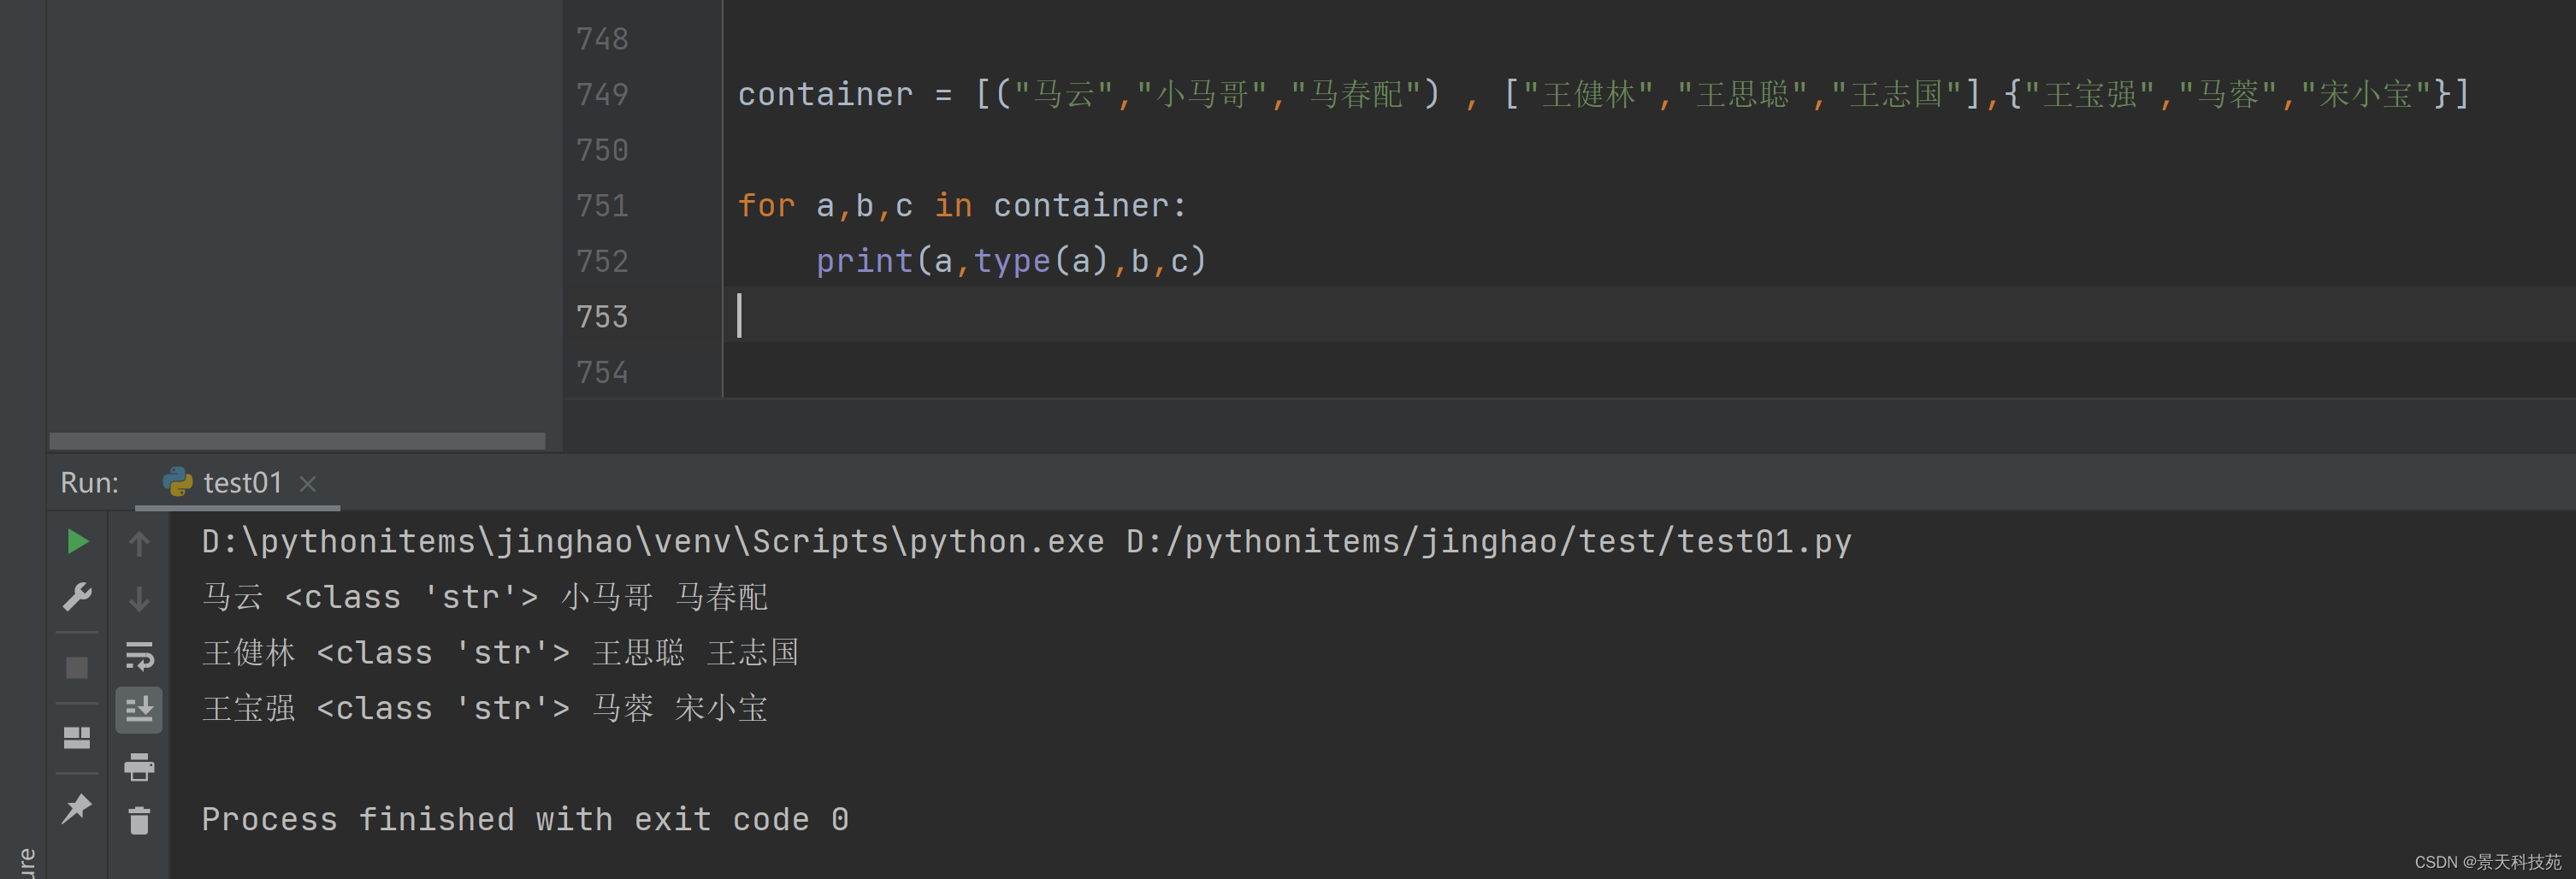Click the Up the Stack Trace arrow
2576x879 pixels.
(x=139, y=543)
